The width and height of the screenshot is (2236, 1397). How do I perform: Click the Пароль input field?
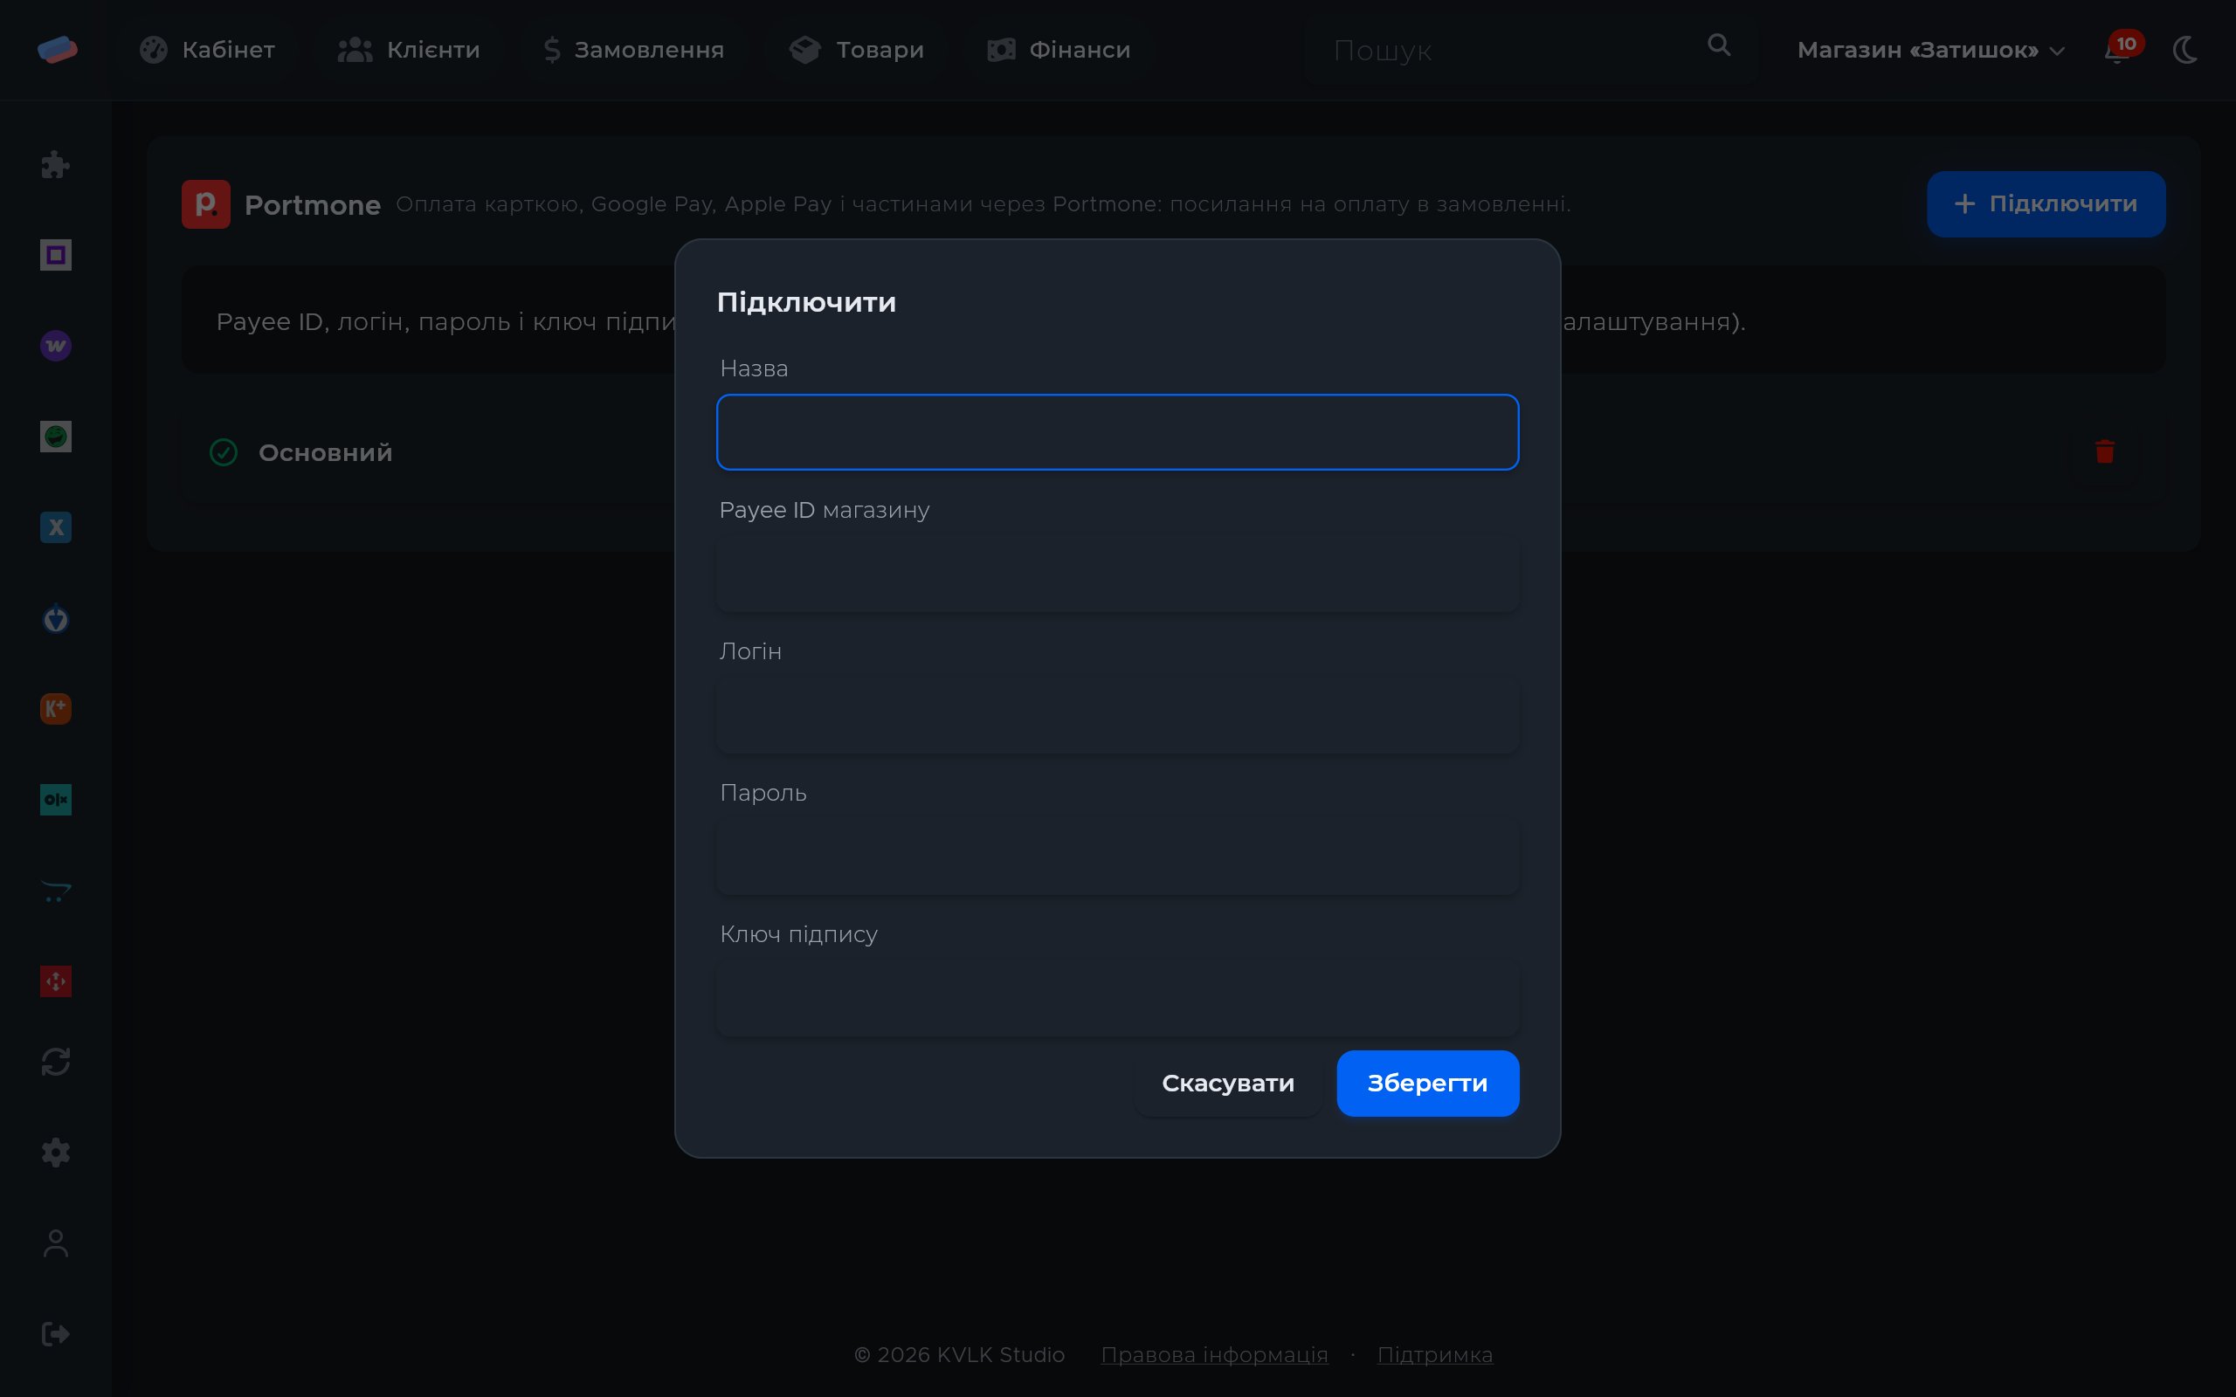[x=1118, y=857]
